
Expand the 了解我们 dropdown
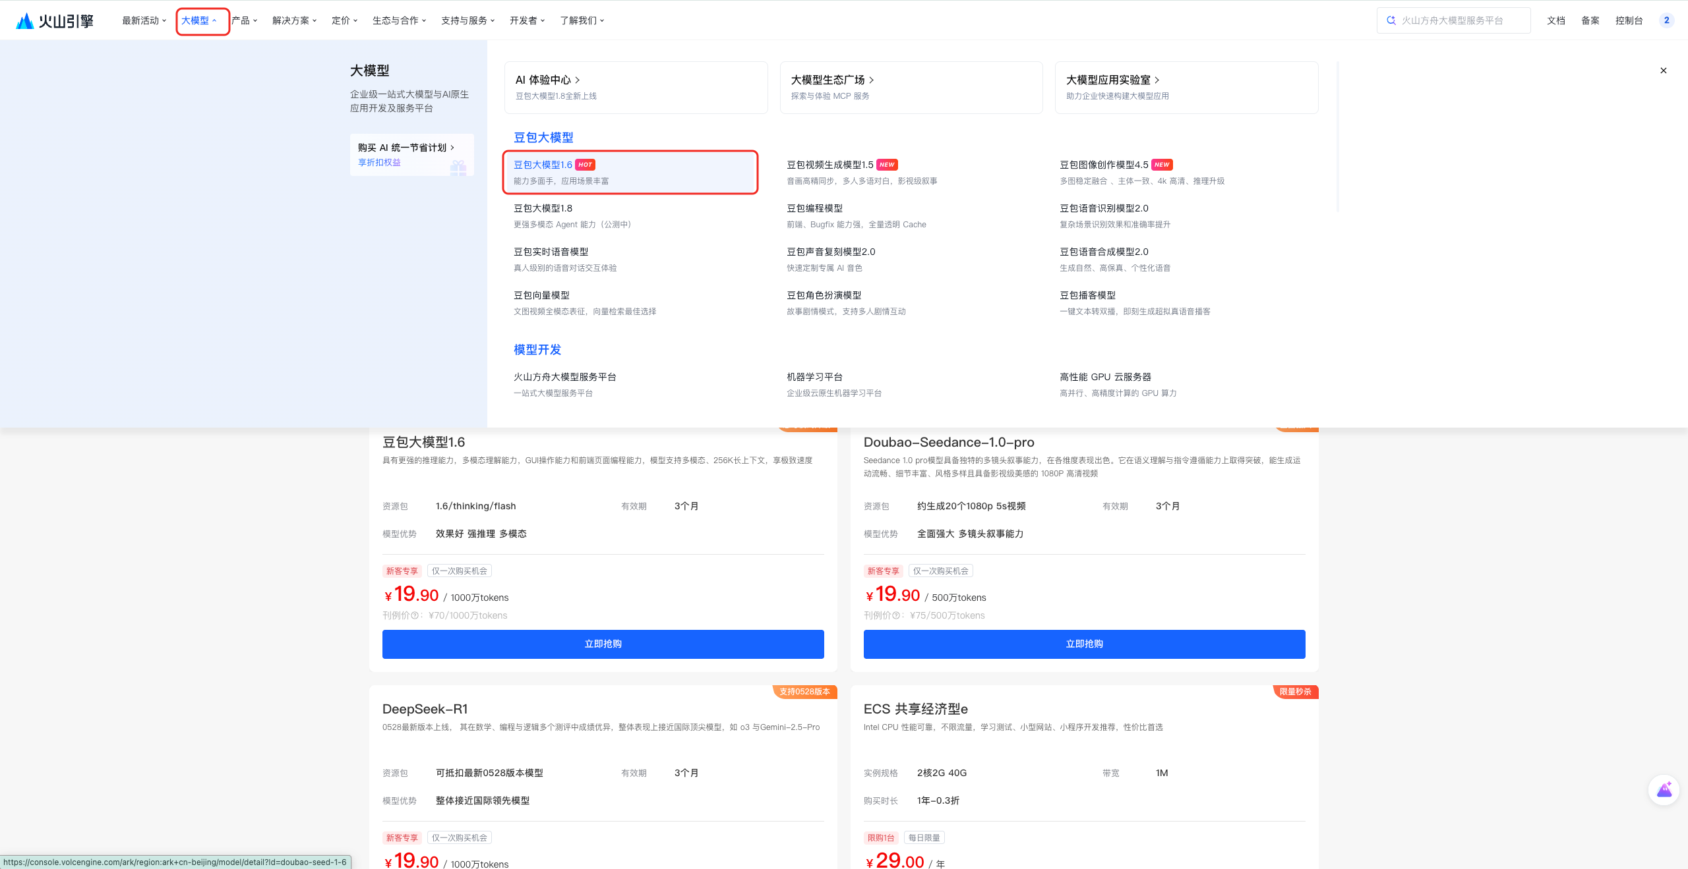click(x=582, y=20)
